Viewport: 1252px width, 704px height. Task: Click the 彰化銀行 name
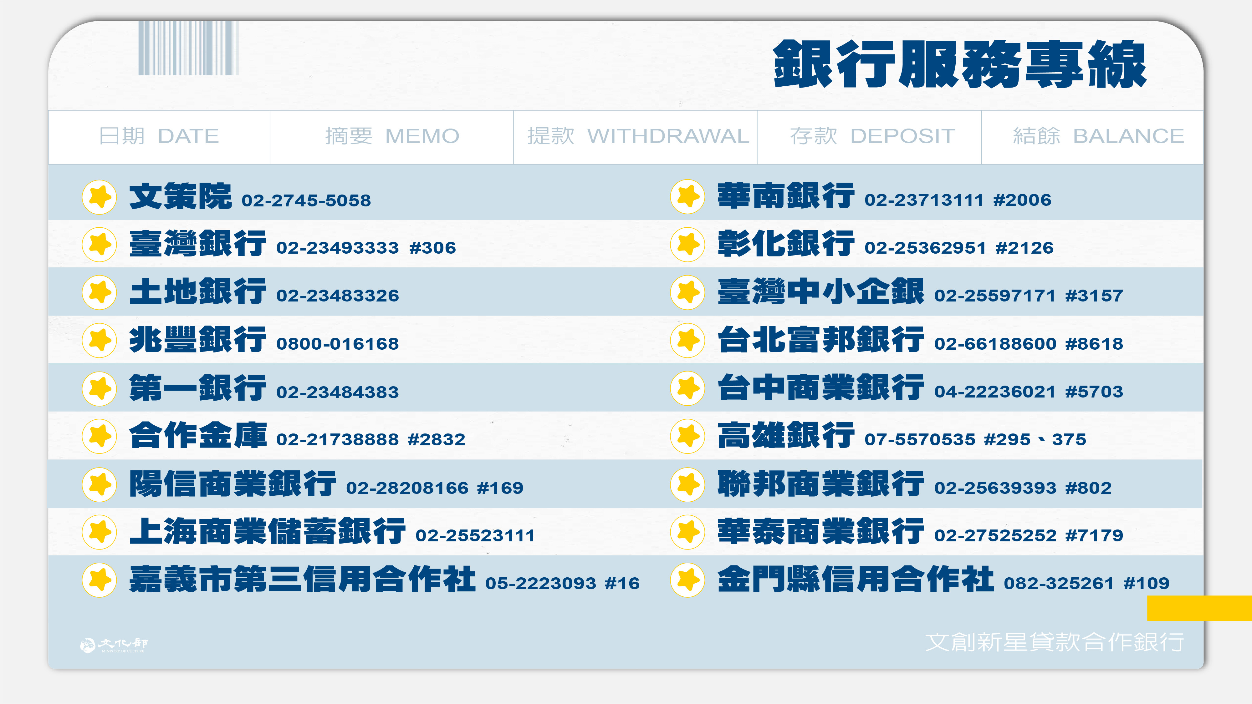tap(786, 243)
